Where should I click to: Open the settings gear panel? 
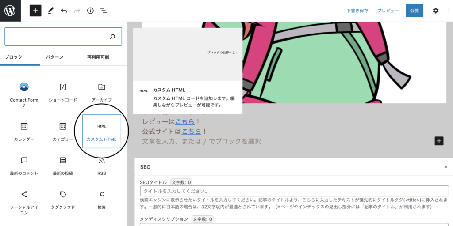[435, 11]
